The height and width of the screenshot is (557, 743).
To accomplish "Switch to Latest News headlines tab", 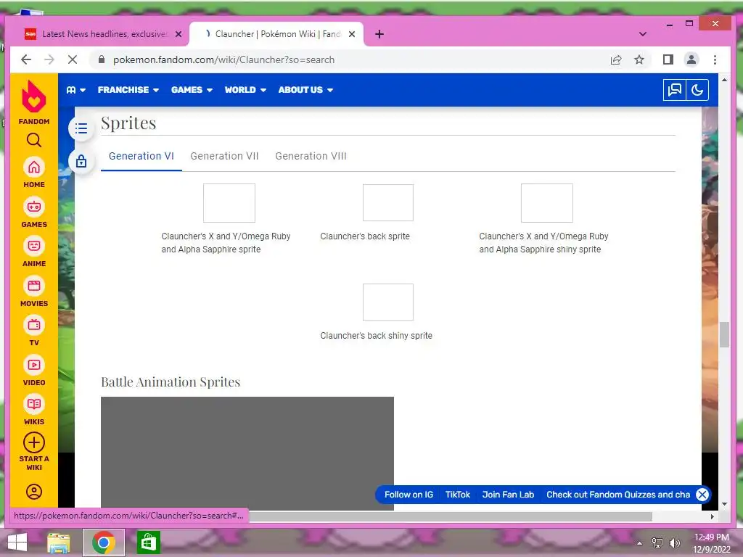I will pos(102,34).
